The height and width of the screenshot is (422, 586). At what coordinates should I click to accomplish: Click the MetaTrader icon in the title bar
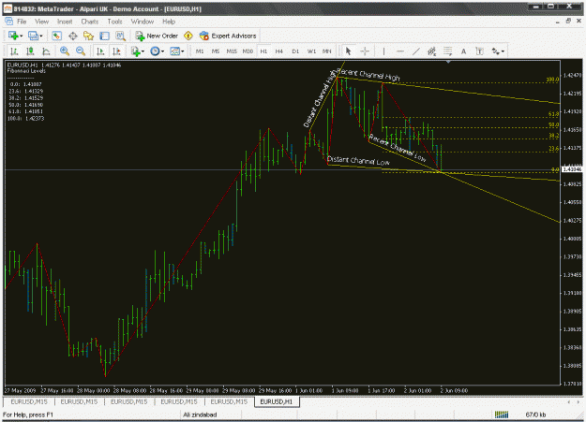pyautogui.click(x=8, y=8)
